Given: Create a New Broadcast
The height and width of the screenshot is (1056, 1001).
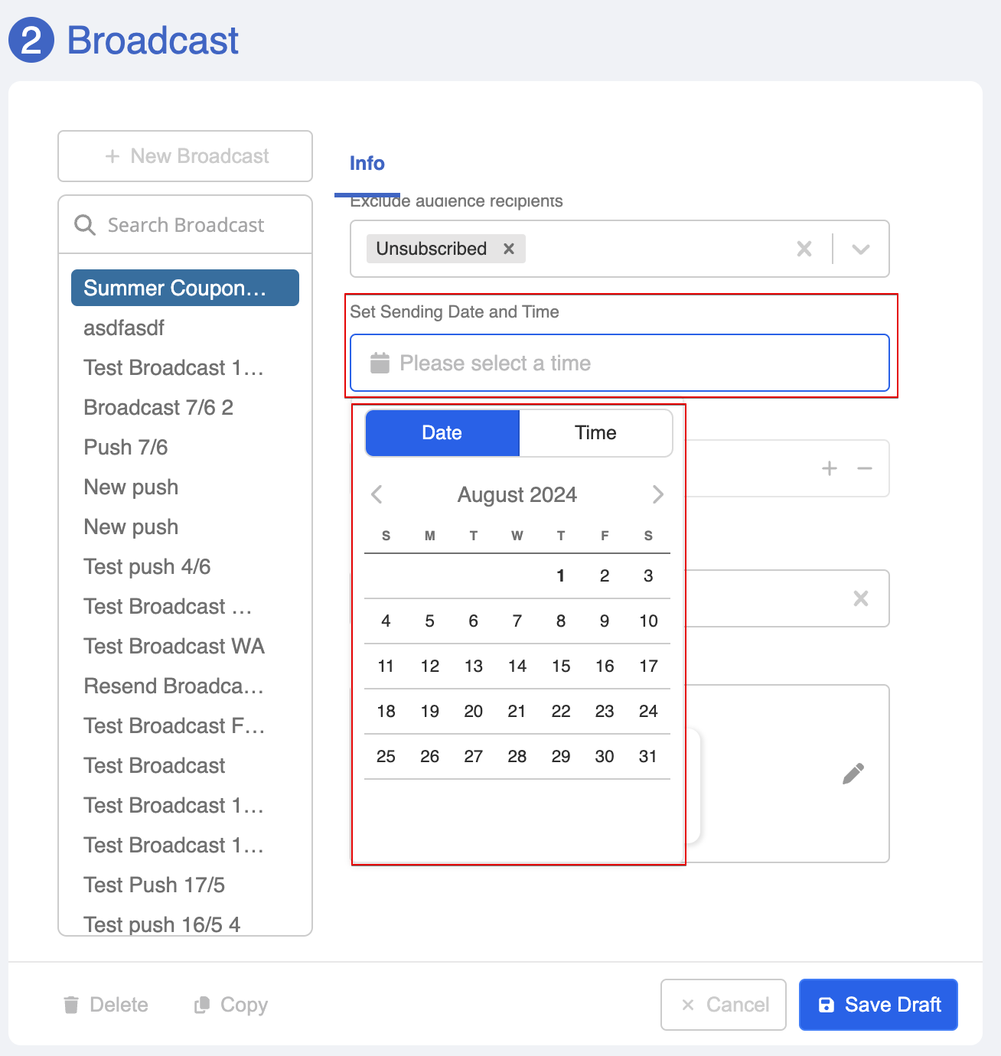Looking at the screenshot, I should click(x=185, y=156).
